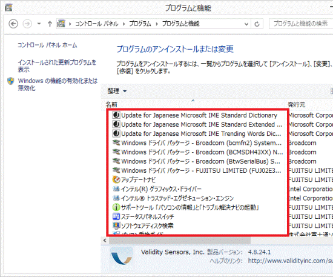Click icon of IME Standard Dictionary update
Screen dimensions: 333x277
coord(116,115)
